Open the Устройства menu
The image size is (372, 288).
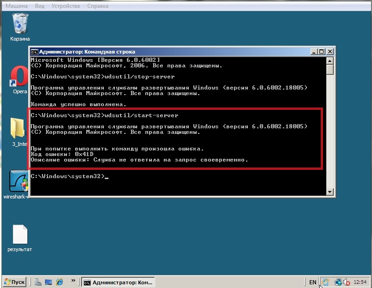[x=66, y=6]
